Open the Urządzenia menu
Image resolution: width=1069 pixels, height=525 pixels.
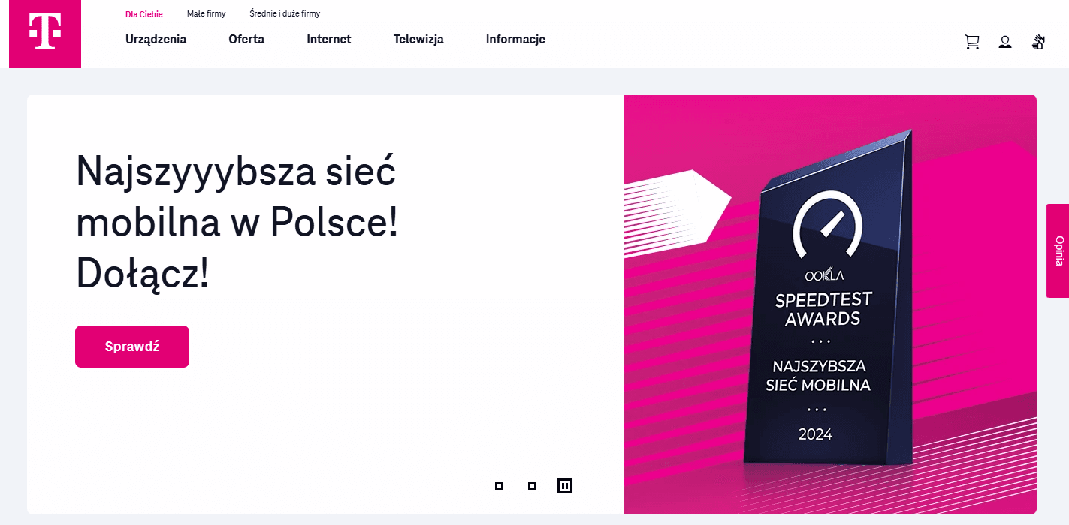pos(156,40)
